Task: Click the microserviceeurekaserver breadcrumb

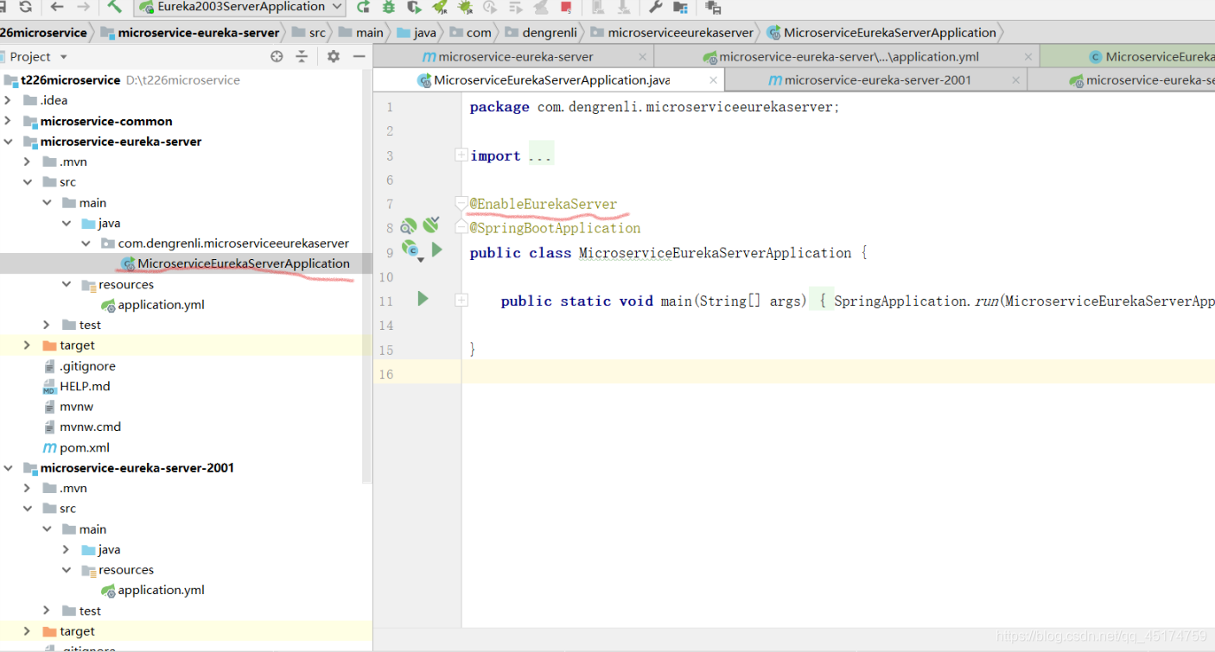Action: tap(672, 33)
